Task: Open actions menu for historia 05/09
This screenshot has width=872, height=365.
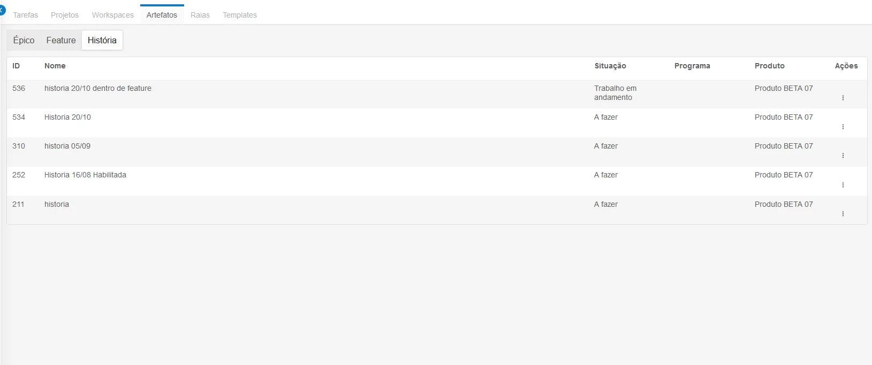Action: pos(843,156)
